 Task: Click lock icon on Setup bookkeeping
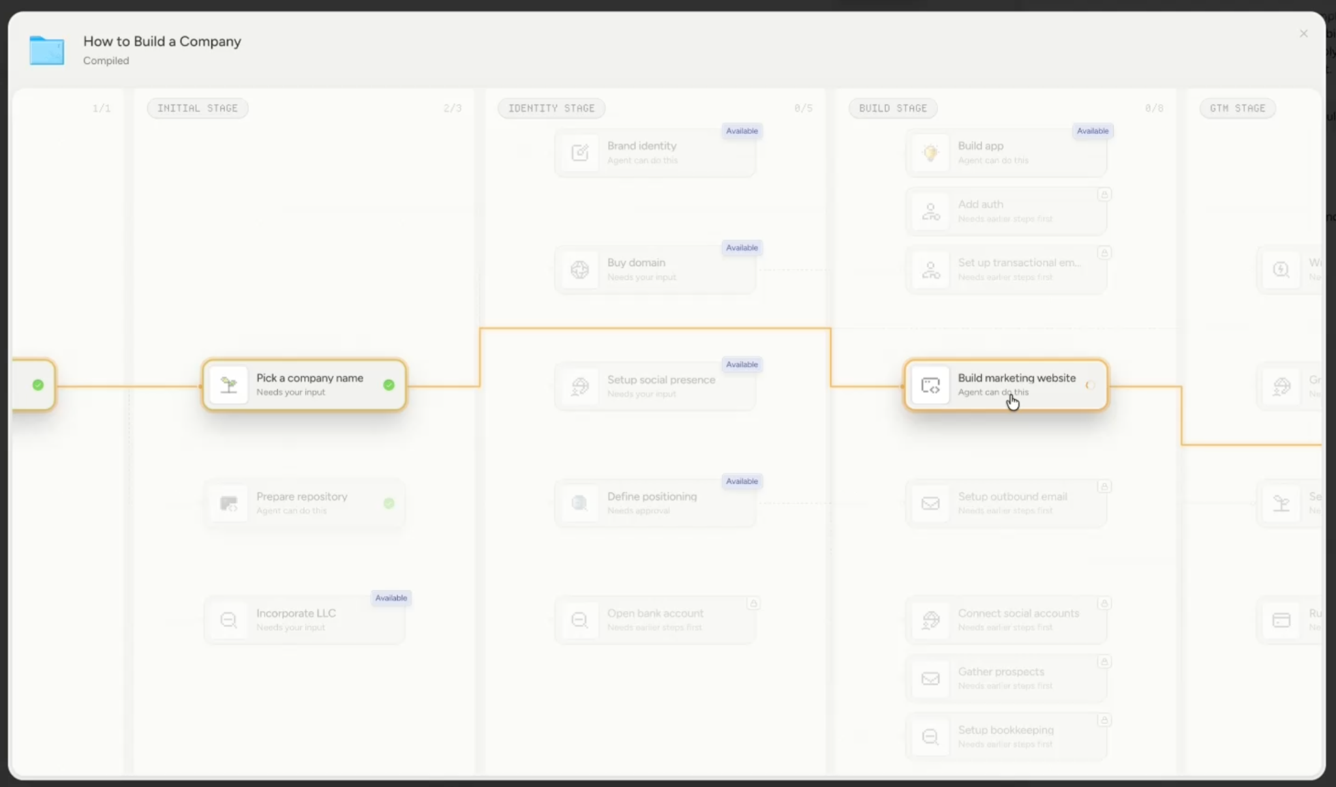point(1104,720)
